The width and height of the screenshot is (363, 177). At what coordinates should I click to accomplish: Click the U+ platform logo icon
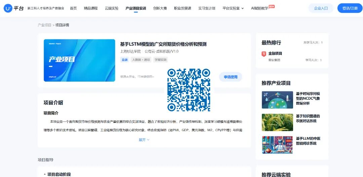click(8, 8)
